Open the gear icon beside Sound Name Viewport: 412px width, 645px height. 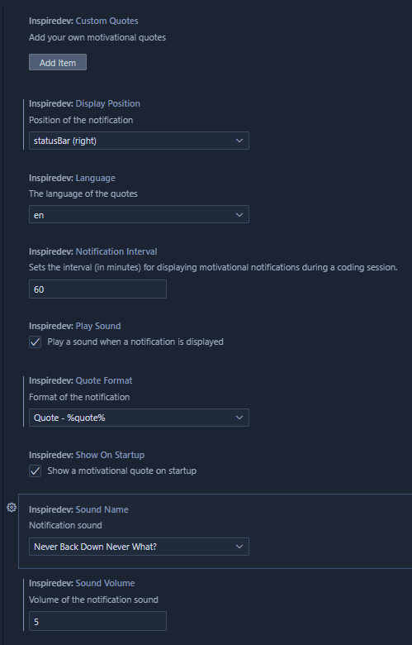click(12, 507)
